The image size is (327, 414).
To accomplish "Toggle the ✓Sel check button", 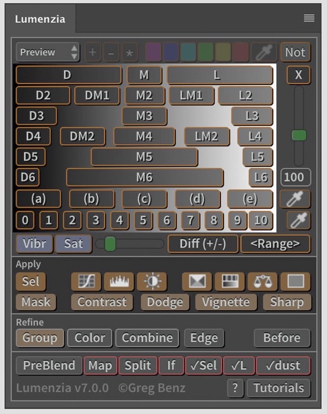I will pos(203,365).
